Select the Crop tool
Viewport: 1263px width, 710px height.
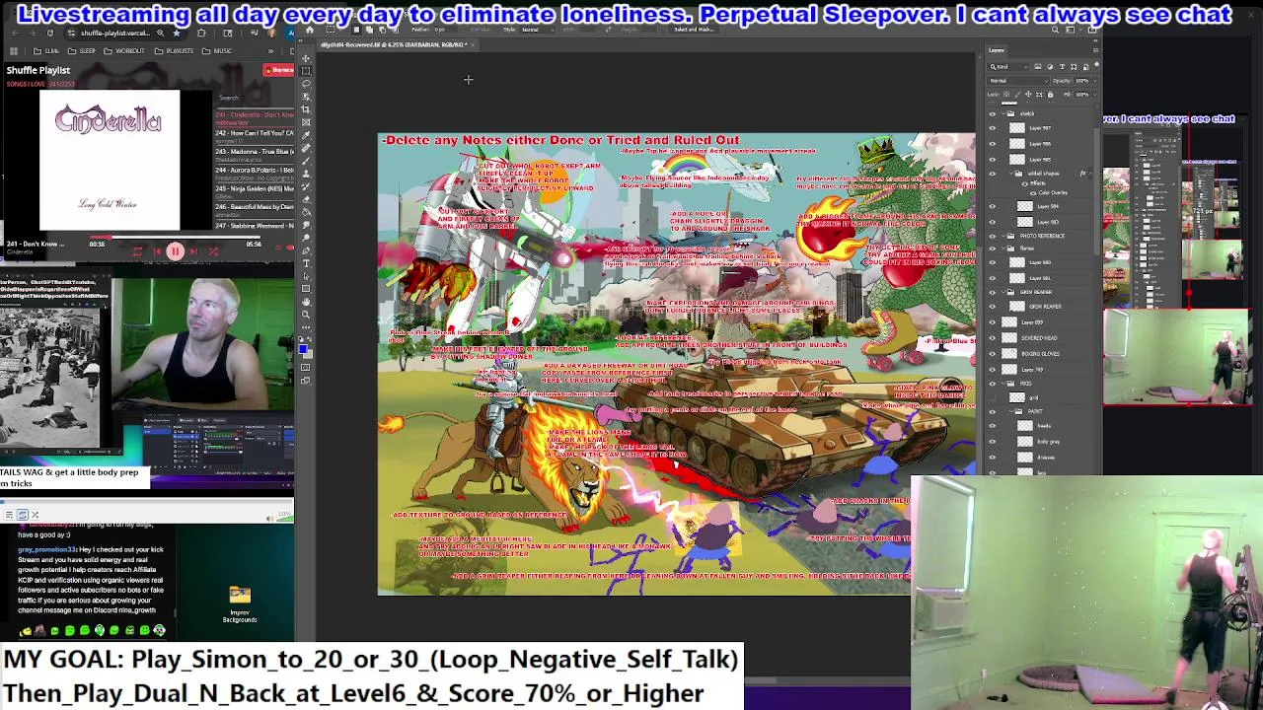[x=305, y=108]
